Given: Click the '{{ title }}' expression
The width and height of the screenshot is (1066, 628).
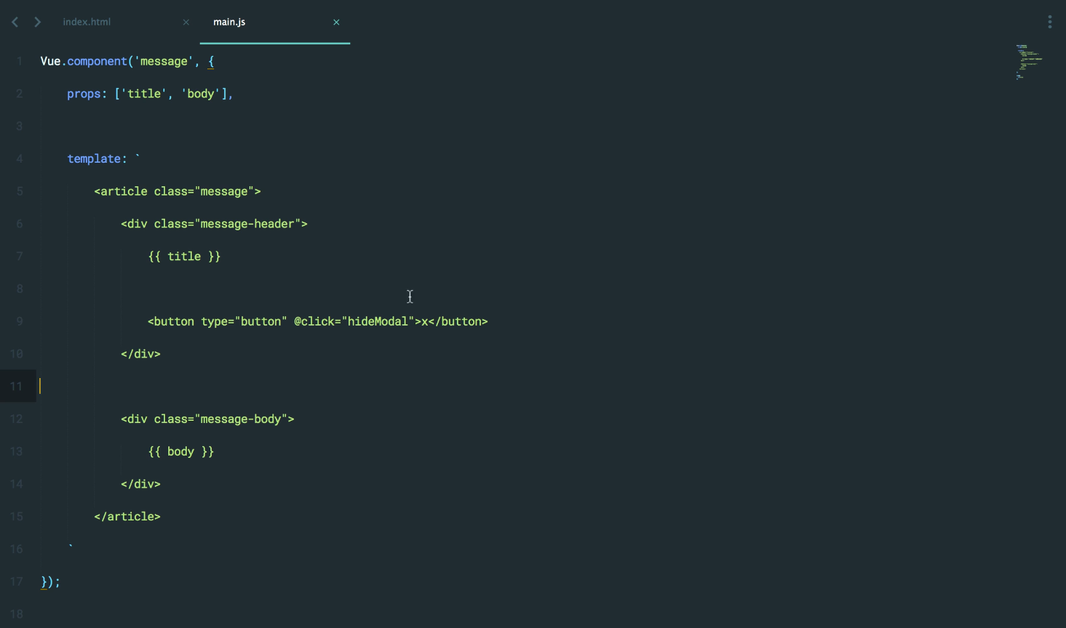Looking at the screenshot, I should pyautogui.click(x=184, y=257).
